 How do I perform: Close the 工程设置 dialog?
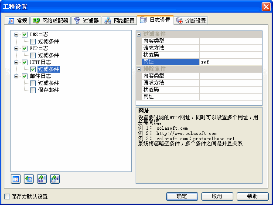(x=266, y=7)
